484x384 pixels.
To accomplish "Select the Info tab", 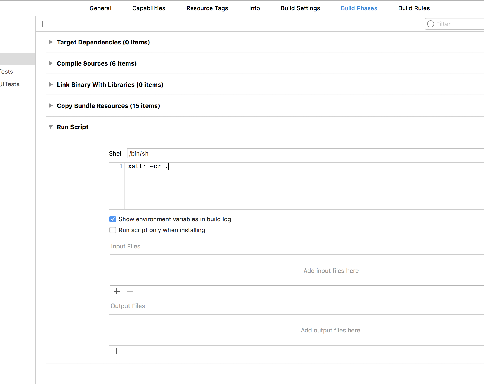I will click(254, 8).
